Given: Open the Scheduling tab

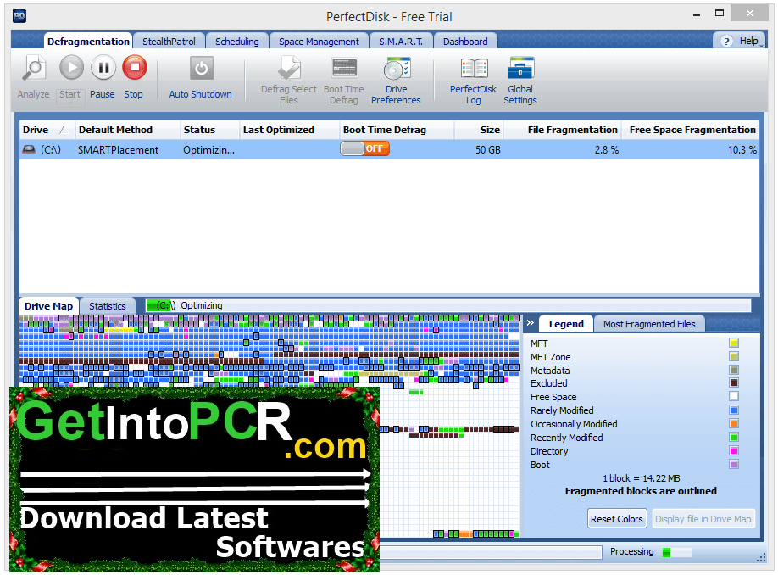Looking at the screenshot, I should 237,42.
